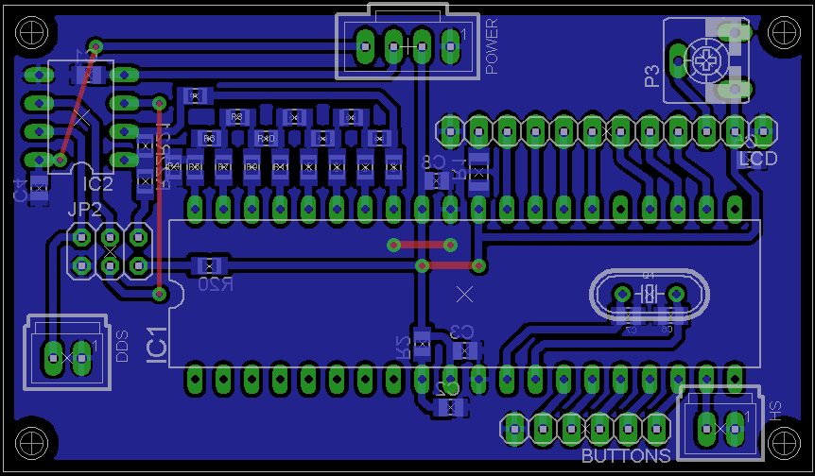Click the R8 resistor
Viewport: 815px width, 476px height.
tap(236, 118)
